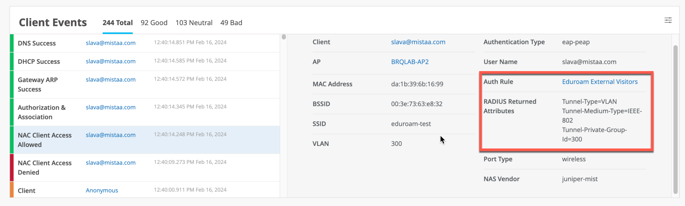Show the 92 Good events tab
The width and height of the screenshot is (685, 206).
pyautogui.click(x=154, y=23)
